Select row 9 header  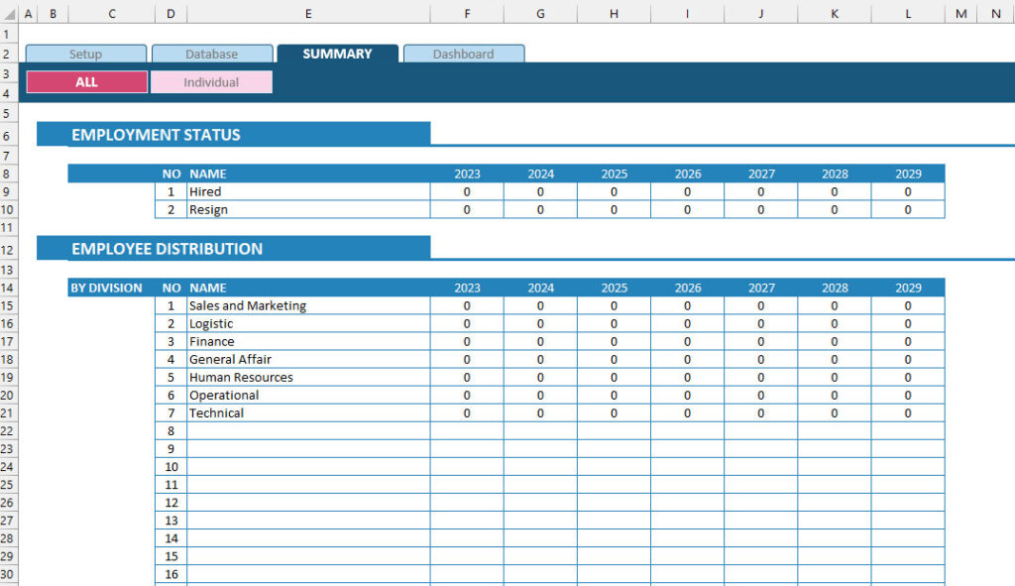[x=7, y=191]
